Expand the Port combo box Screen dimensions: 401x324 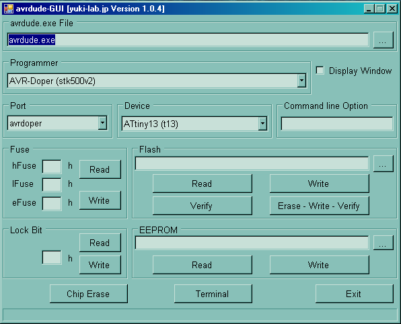[102, 123]
